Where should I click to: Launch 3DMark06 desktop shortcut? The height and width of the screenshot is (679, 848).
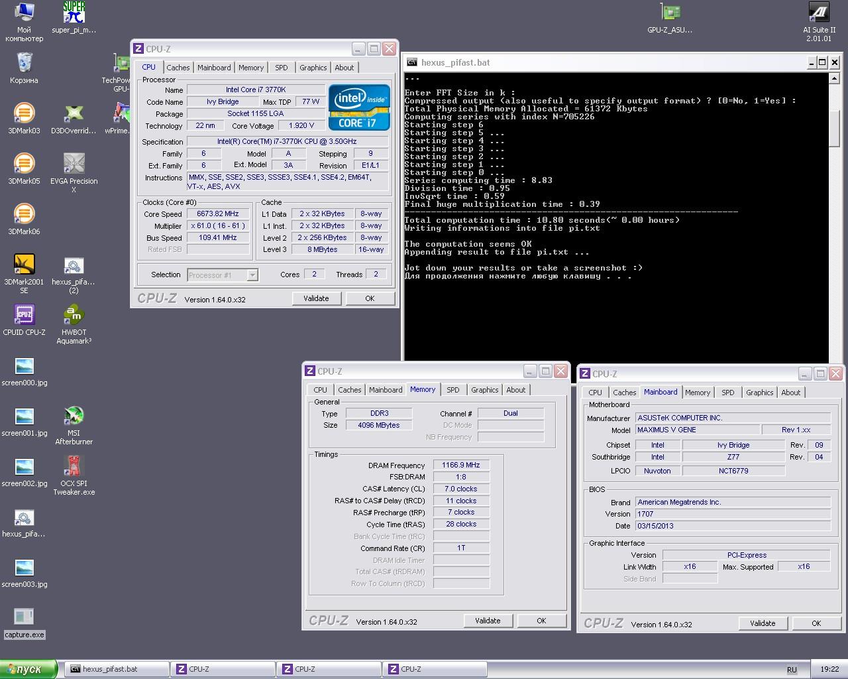pos(24,219)
